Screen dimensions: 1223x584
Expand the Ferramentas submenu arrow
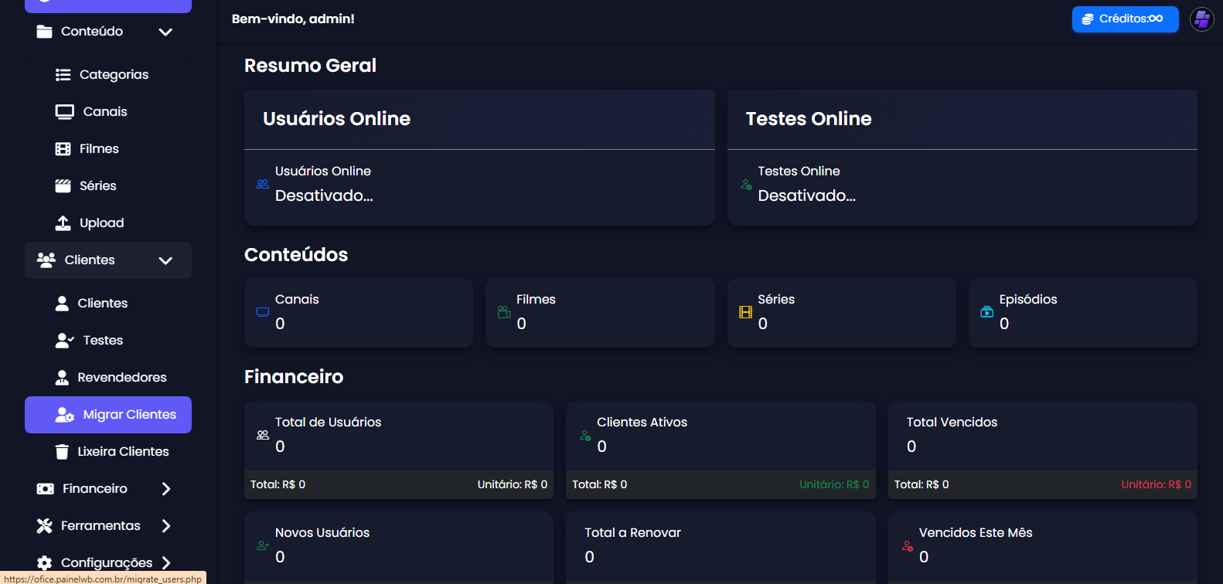[166, 526]
